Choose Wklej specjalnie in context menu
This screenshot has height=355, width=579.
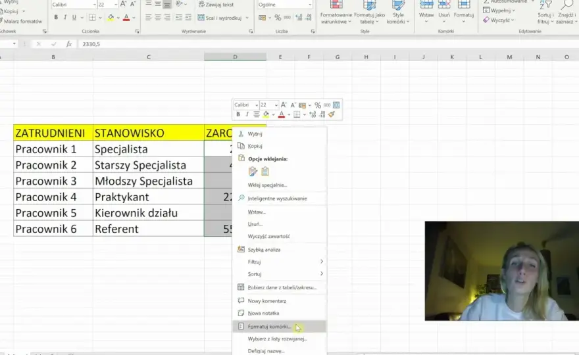(x=279, y=185)
